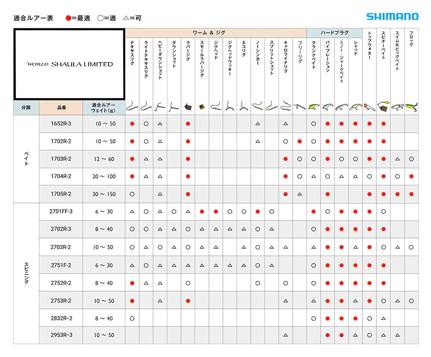Image resolution: width=431 pixels, height=357 pixels.
Task: Select the ハードプラグ category header
Action: (x=334, y=33)
